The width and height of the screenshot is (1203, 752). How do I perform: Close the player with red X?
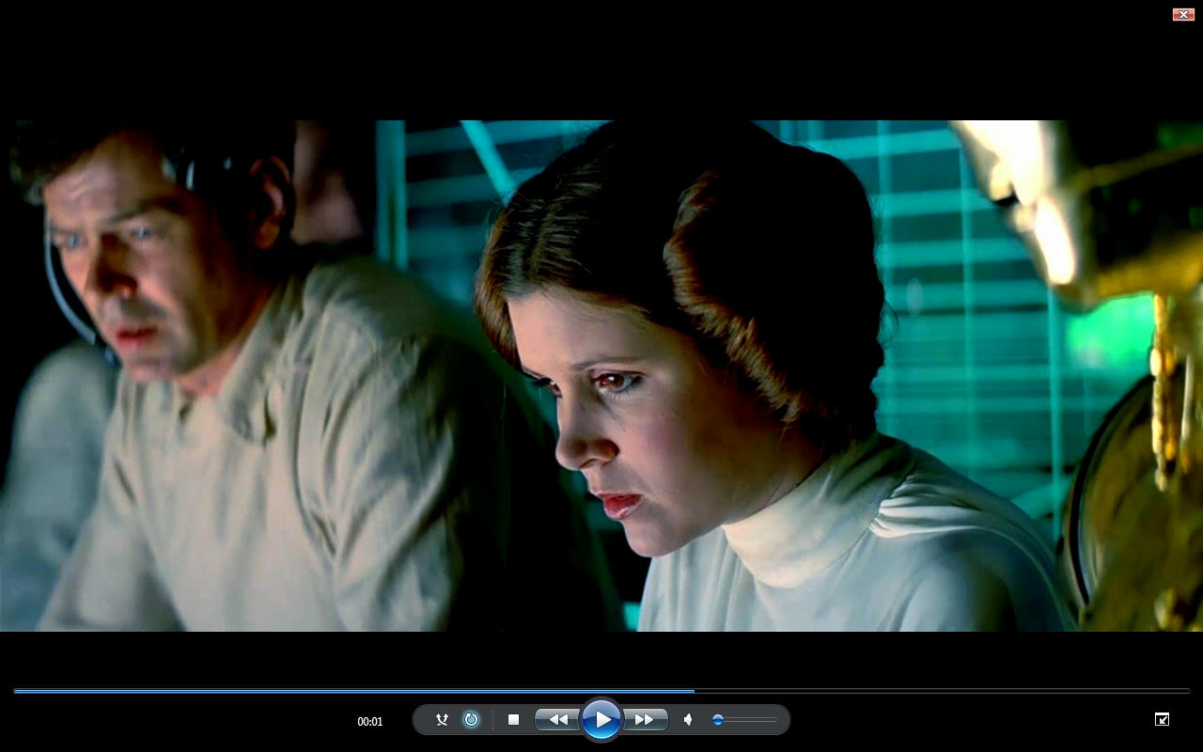(1183, 14)
